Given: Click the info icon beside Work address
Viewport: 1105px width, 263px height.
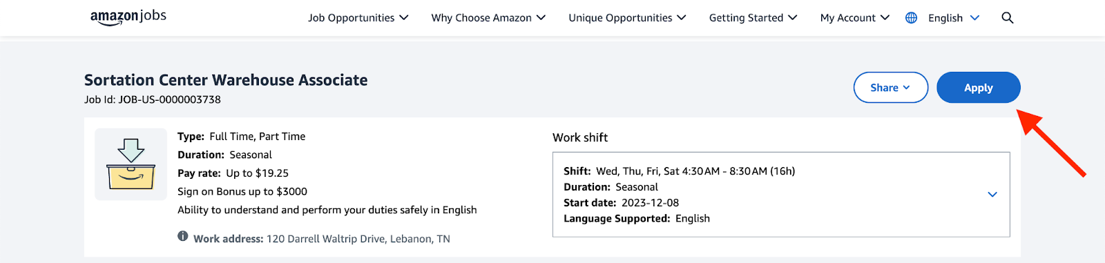Looking at the screenshot, I should click(x=183, y=236).
